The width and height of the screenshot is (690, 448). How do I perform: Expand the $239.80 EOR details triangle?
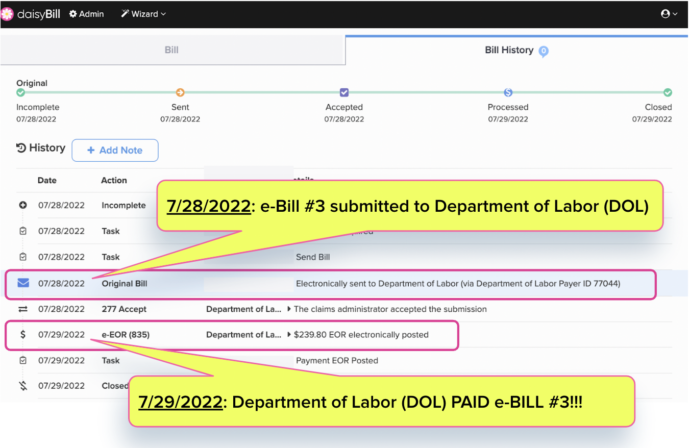(x=289, y=335)
